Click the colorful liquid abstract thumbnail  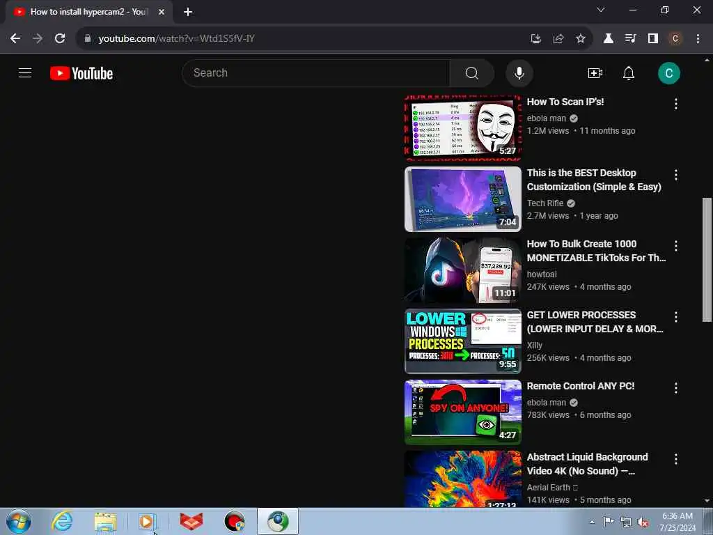point(463,479)
